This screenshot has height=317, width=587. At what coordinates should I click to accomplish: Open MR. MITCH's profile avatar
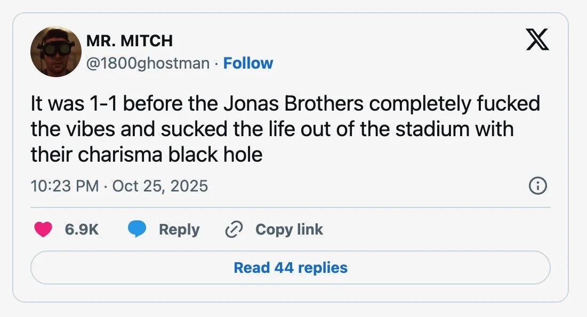pos(55,52)
